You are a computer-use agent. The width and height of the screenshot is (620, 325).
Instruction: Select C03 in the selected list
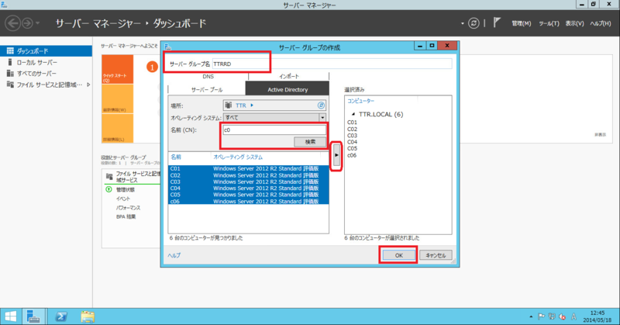(x=353, y=136)
